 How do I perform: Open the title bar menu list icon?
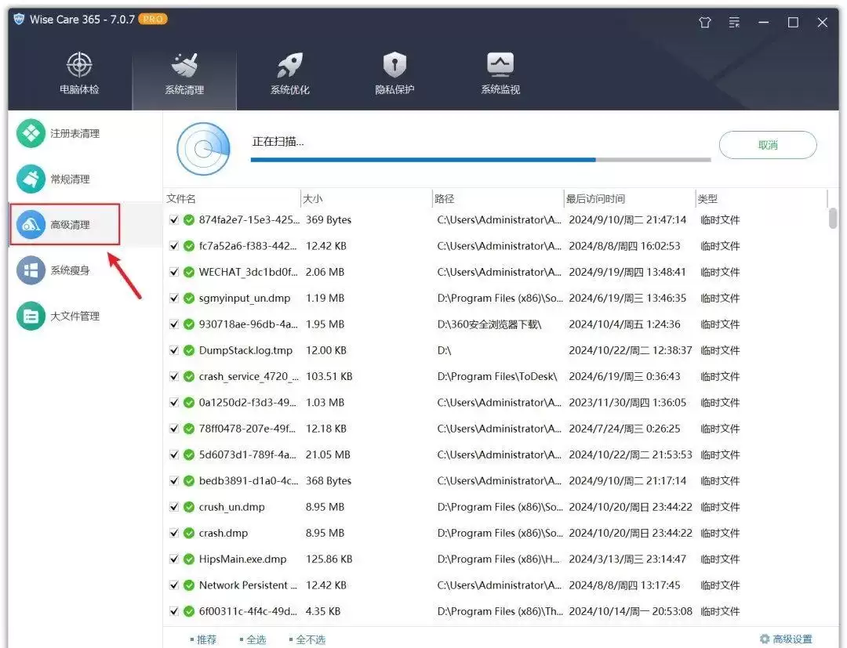[734, 22]
